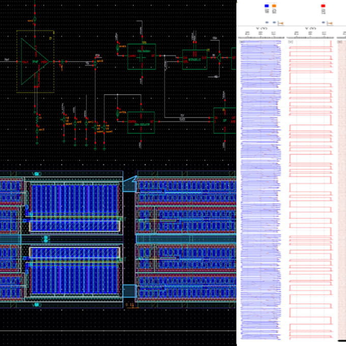The height and width of the screenshot is (346, 346).
Task: Toggle the eye icon under the red swatch
Action: (x=323, y=22)
